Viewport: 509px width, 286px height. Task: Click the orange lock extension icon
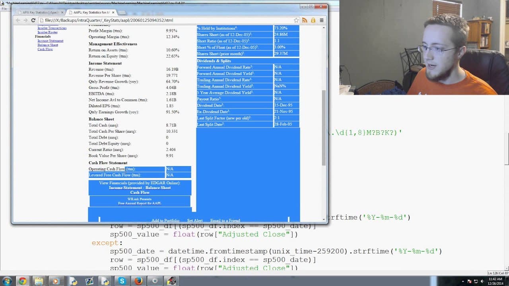tap(313, 20)
